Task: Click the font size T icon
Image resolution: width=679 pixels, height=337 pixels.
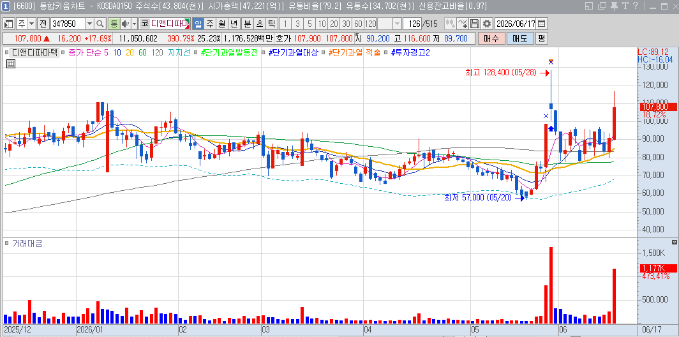Action: point(625,6)
